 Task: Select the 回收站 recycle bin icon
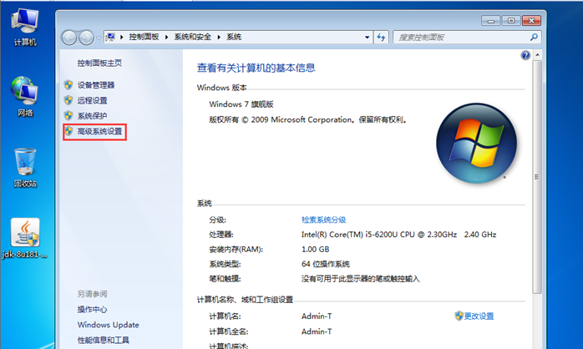click(25, 168)
